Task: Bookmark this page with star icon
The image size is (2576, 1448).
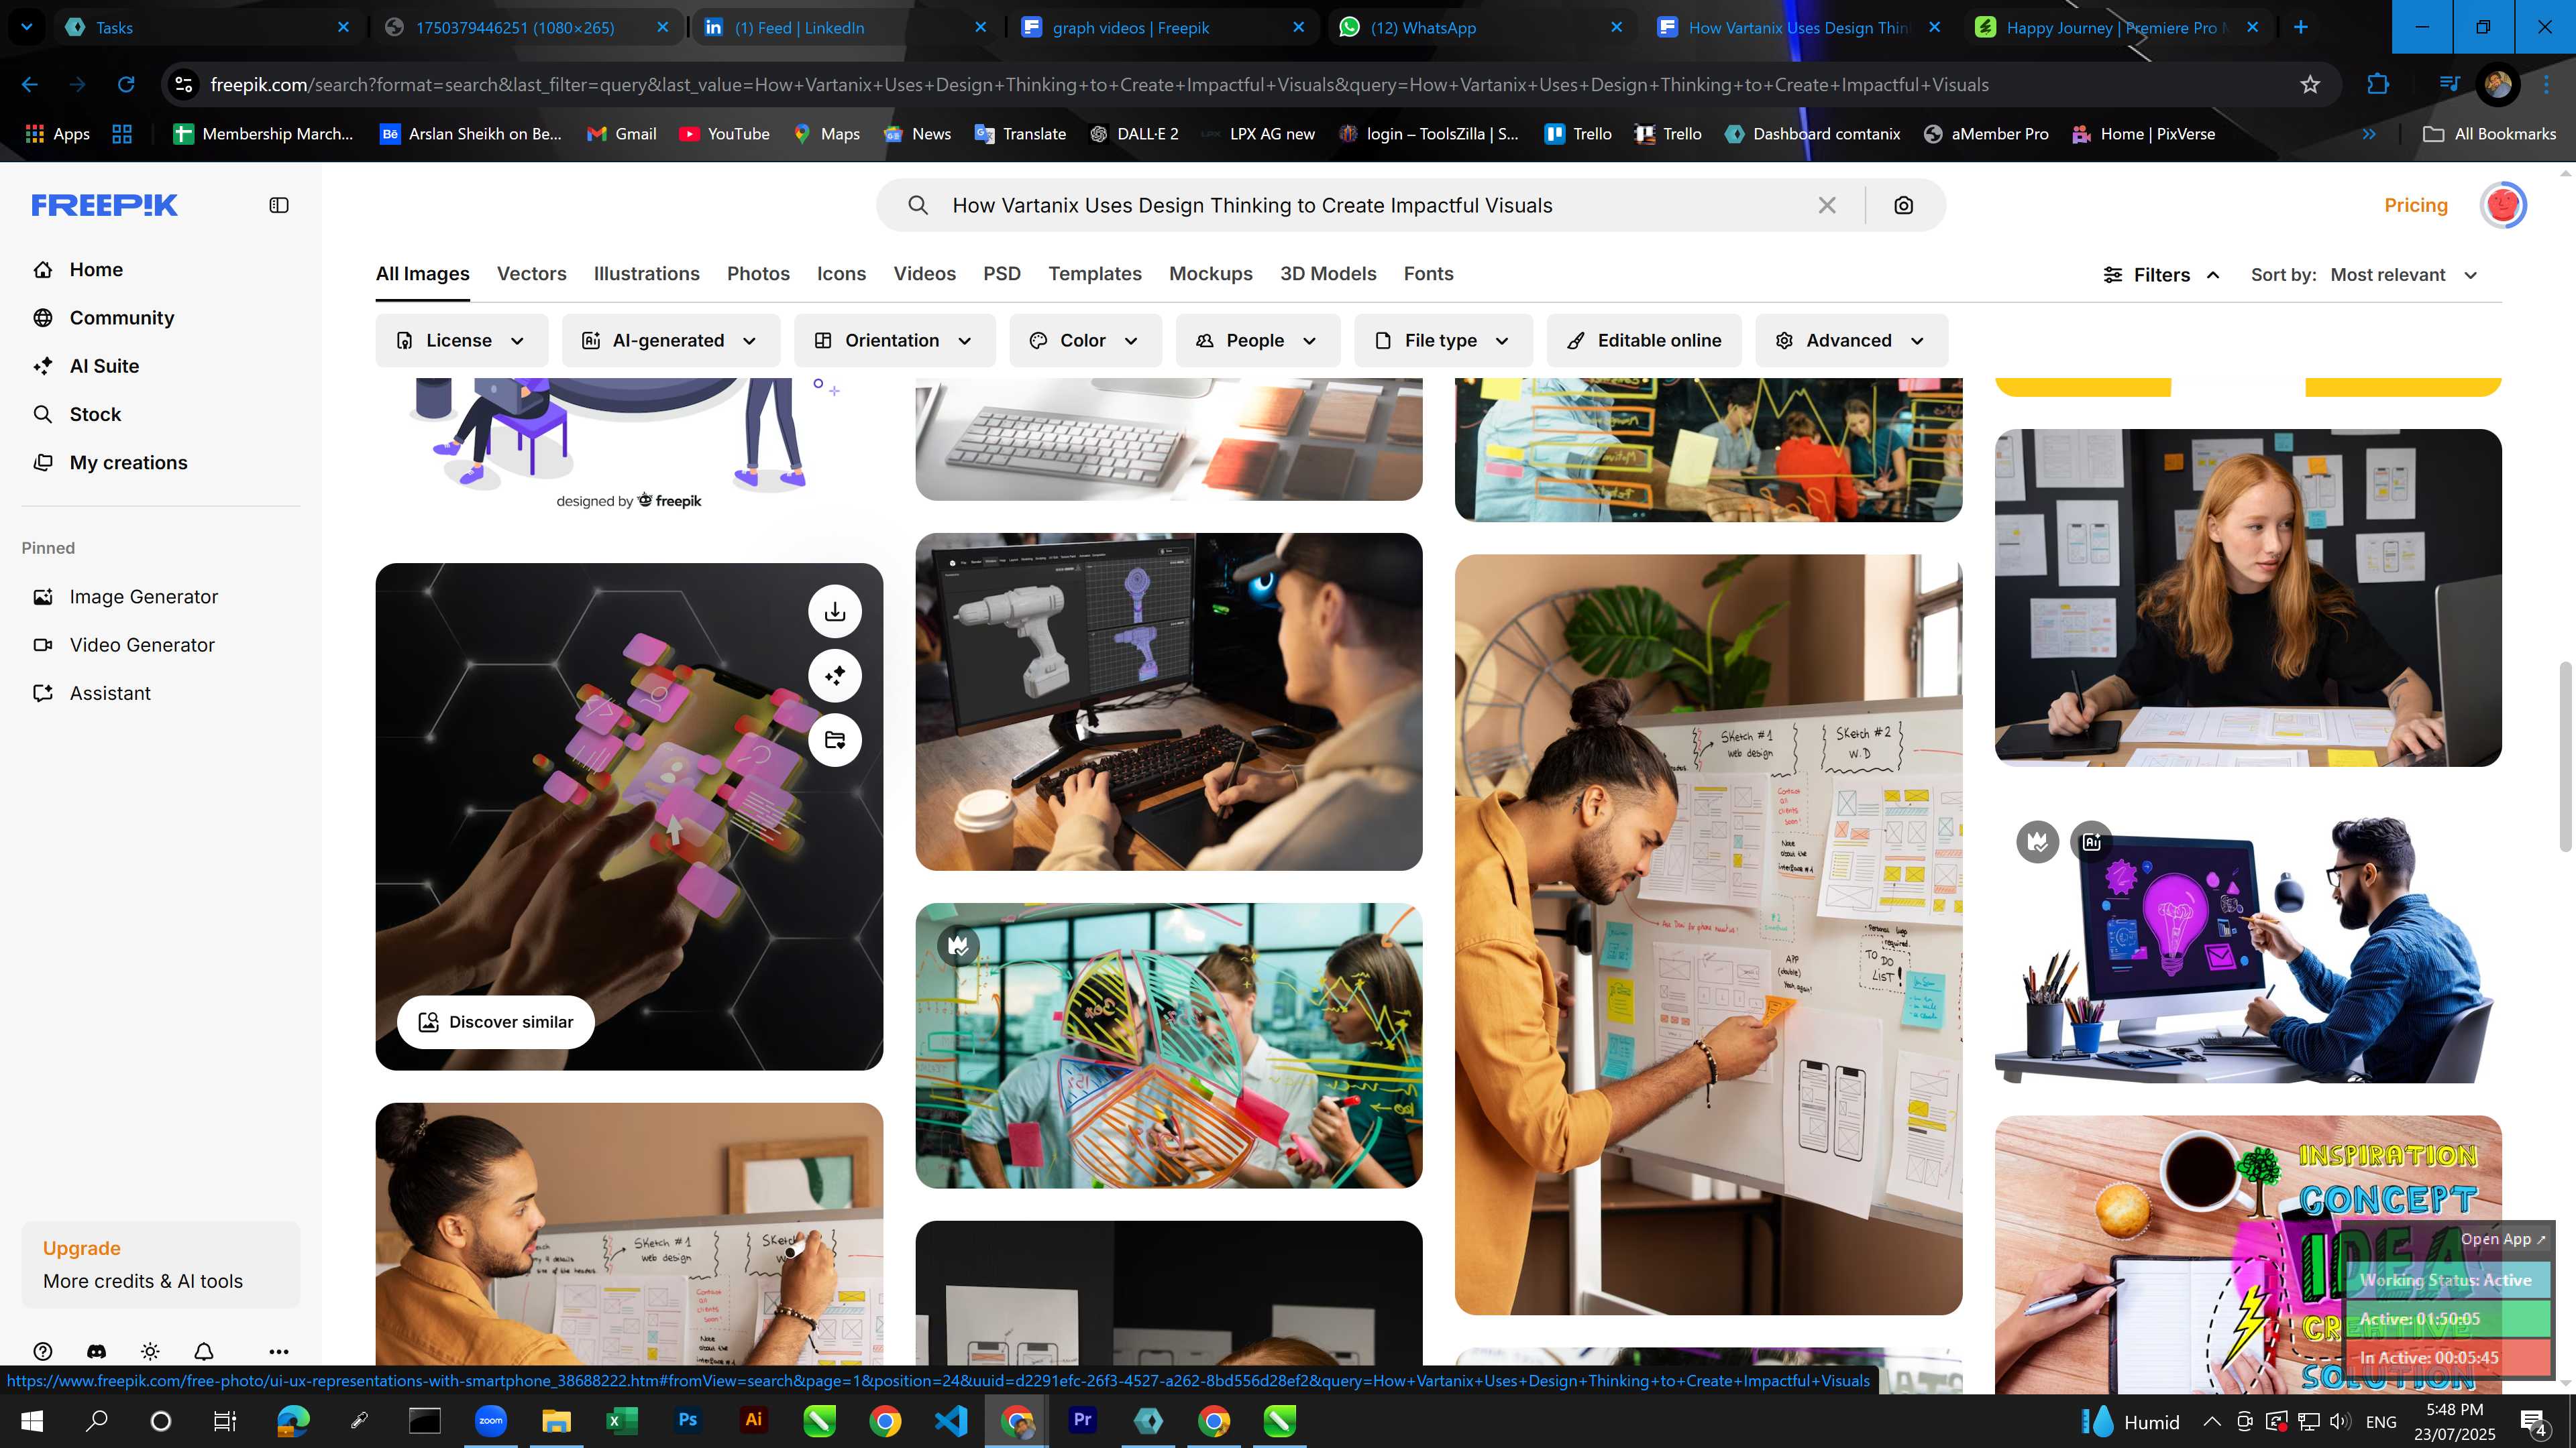Action: [x=2309, y=85]
